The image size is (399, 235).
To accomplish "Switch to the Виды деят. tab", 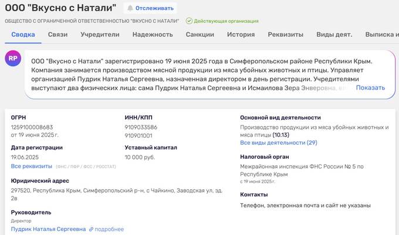I will pos(334,35).
